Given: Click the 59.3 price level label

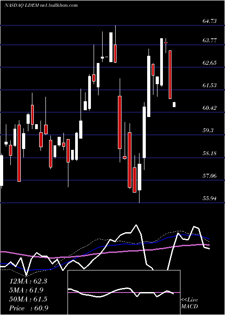Looking at the screenshot, I should (208, 130).
